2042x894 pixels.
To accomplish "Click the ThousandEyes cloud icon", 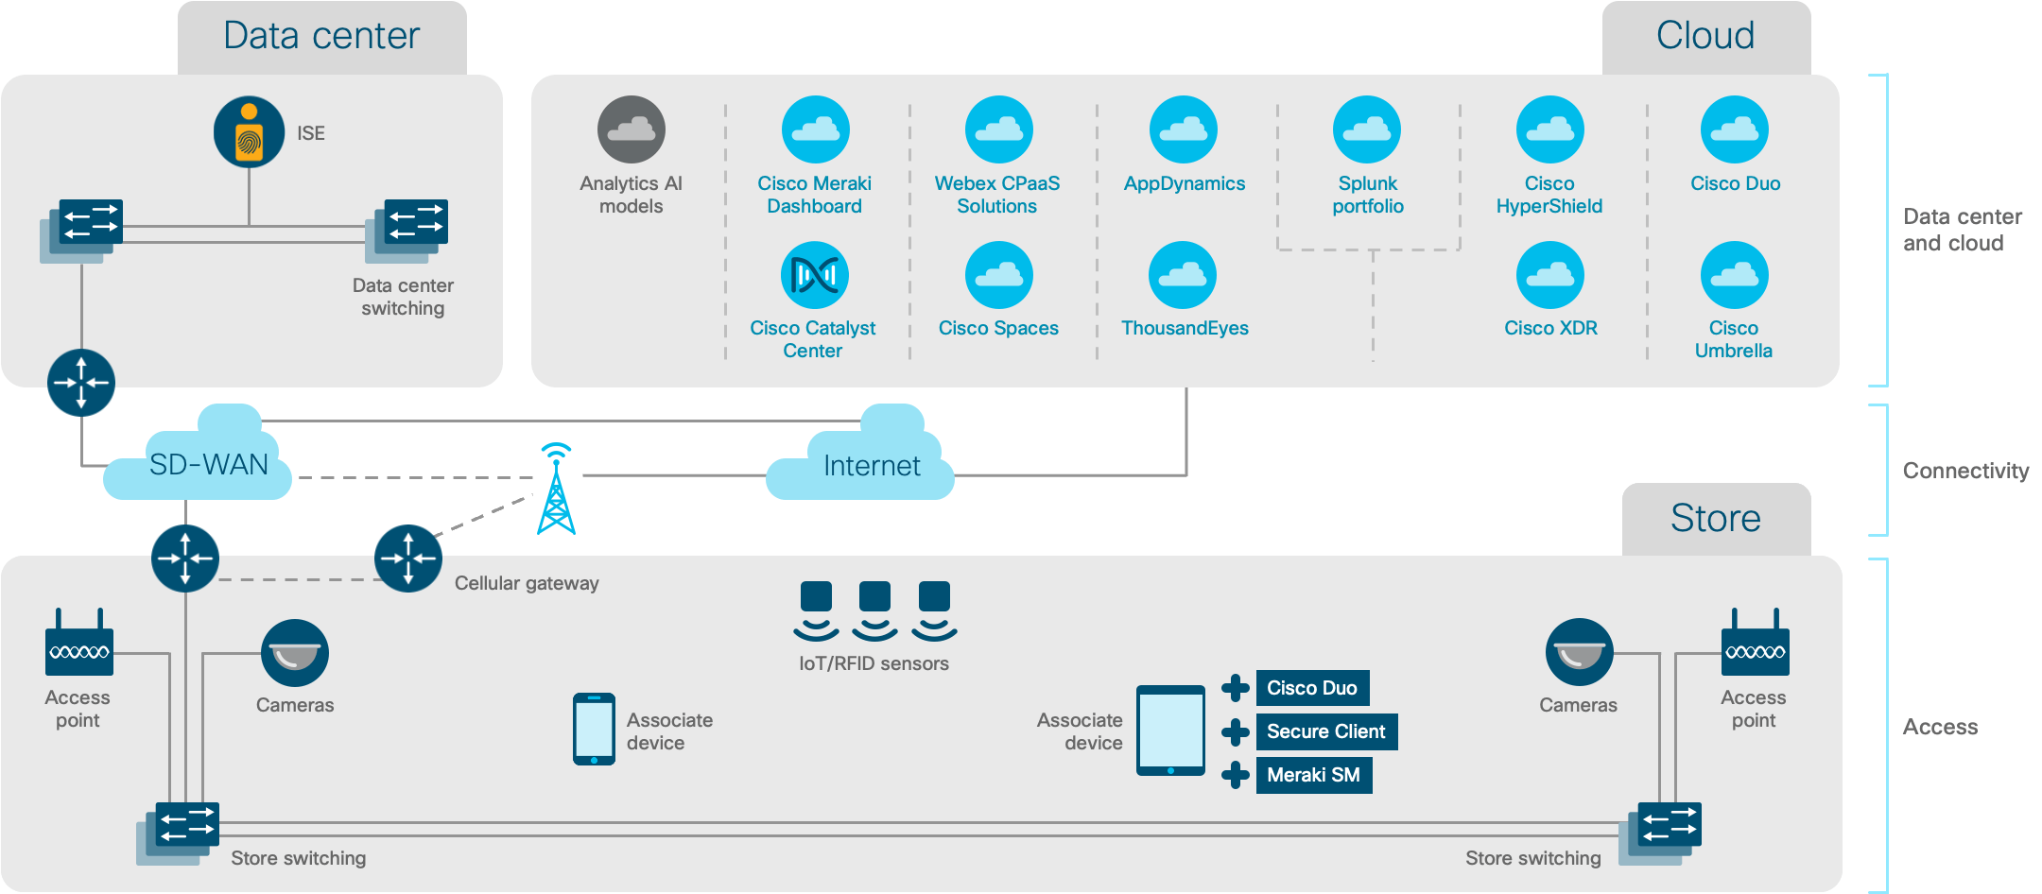I will point(1183,275).
